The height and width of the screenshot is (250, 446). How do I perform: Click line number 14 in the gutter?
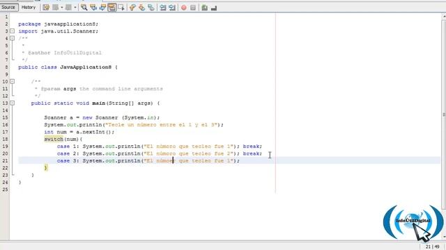[x=5, y=110]
